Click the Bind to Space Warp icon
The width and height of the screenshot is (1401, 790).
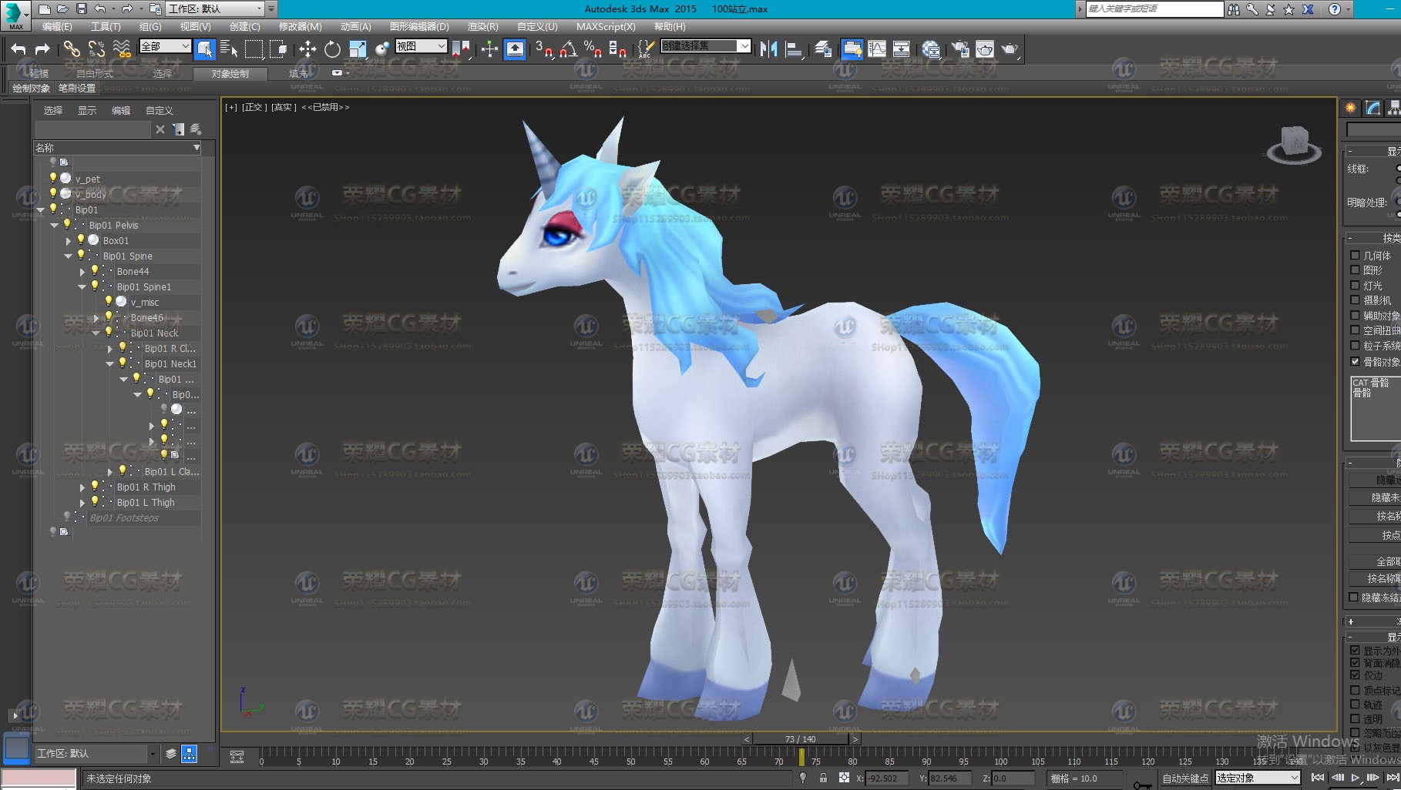[x=122, y=49]
